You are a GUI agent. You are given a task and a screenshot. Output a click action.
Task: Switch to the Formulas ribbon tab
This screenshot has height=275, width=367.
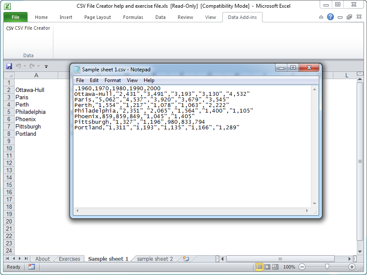(x=133, y=17)
